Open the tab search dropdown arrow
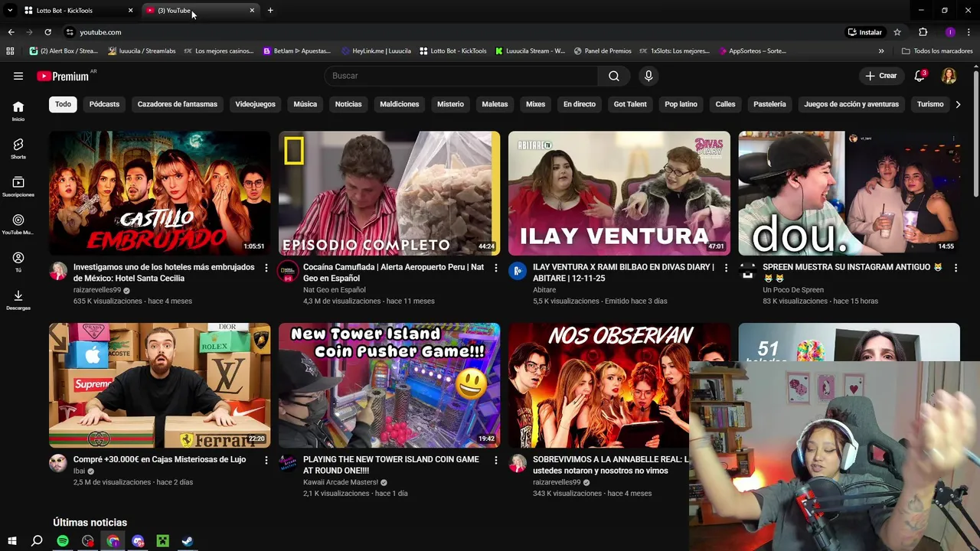The width and height of the screenshot is (980, 551). 10,11
